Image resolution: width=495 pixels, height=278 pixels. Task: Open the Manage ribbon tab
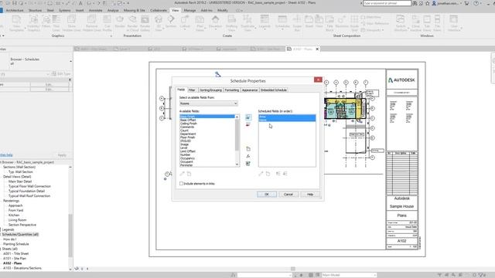click(x=189, y=10)
